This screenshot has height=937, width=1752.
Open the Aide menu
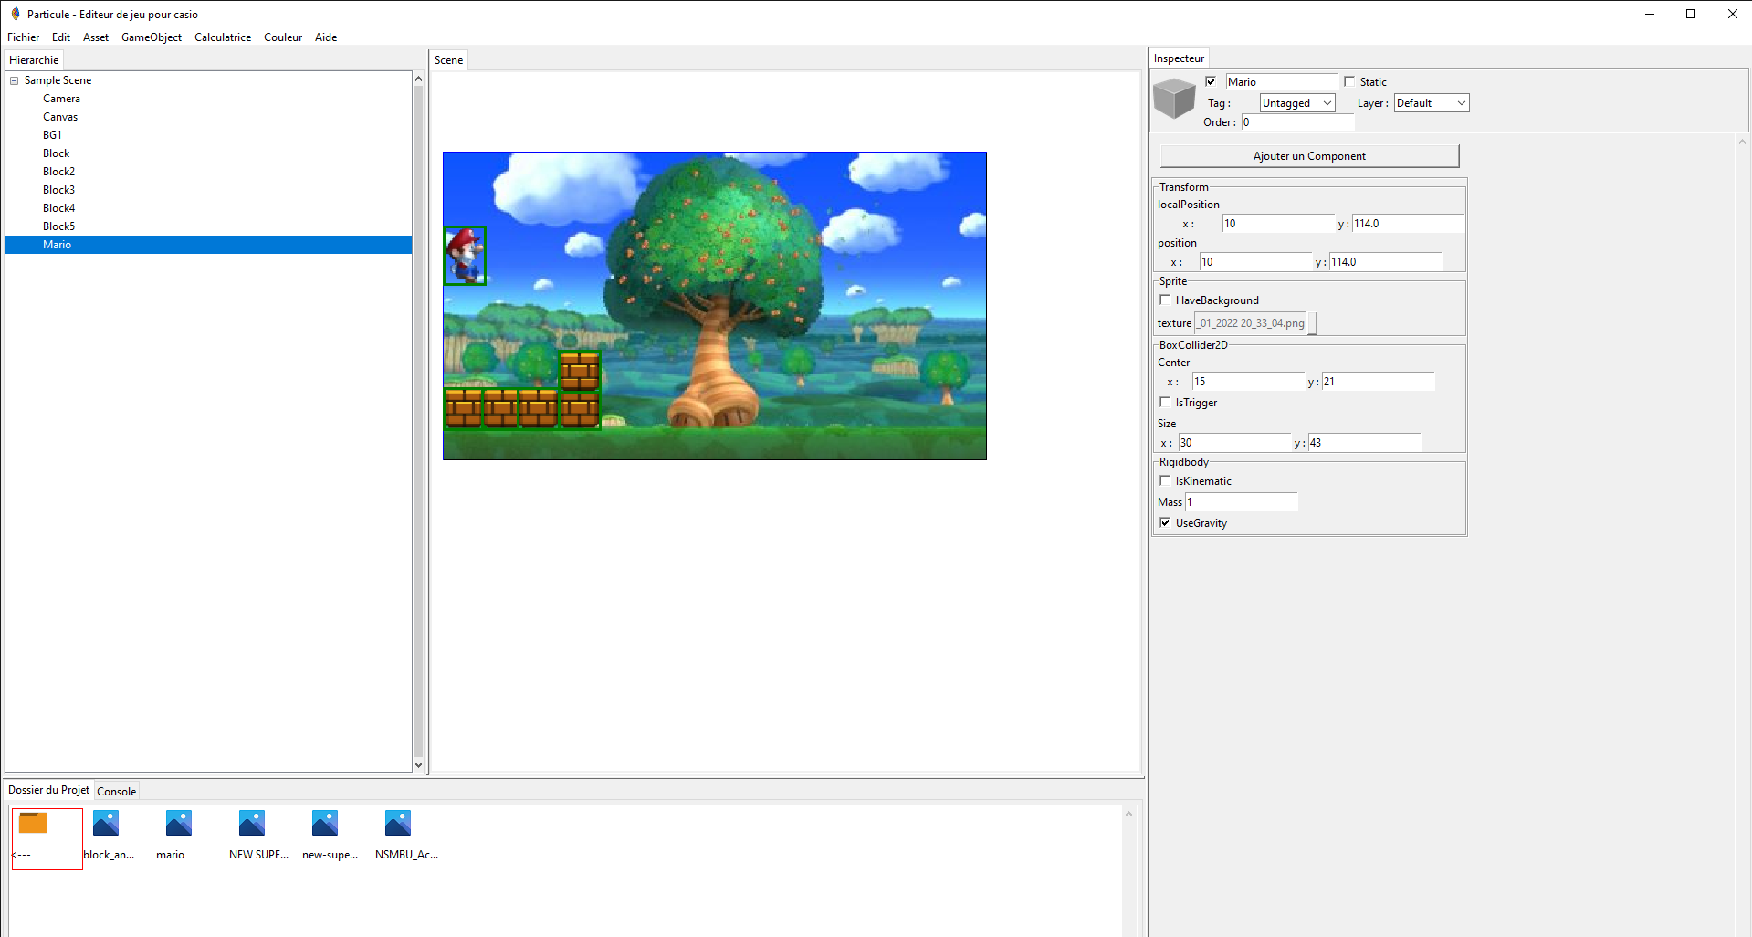point(326,37)
